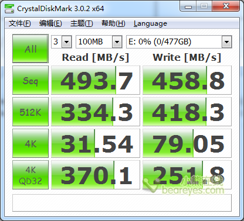
Task: Run all benchmarks with the All button
Action: click(30, 49)
